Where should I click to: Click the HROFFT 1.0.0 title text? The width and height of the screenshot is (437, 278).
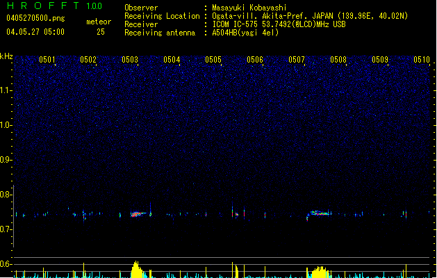pos(55,6)
